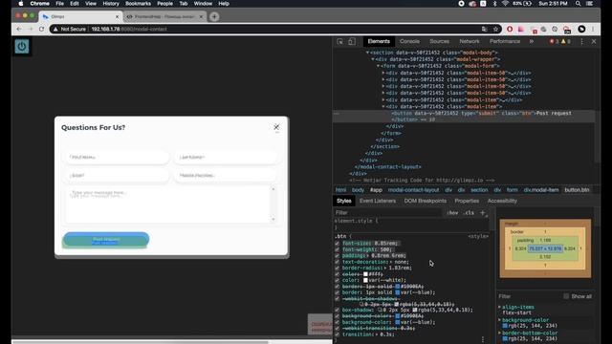Expand the collapsed modal-item div node
The height and width of the screenshot is (344, 612).
(383, 99)
